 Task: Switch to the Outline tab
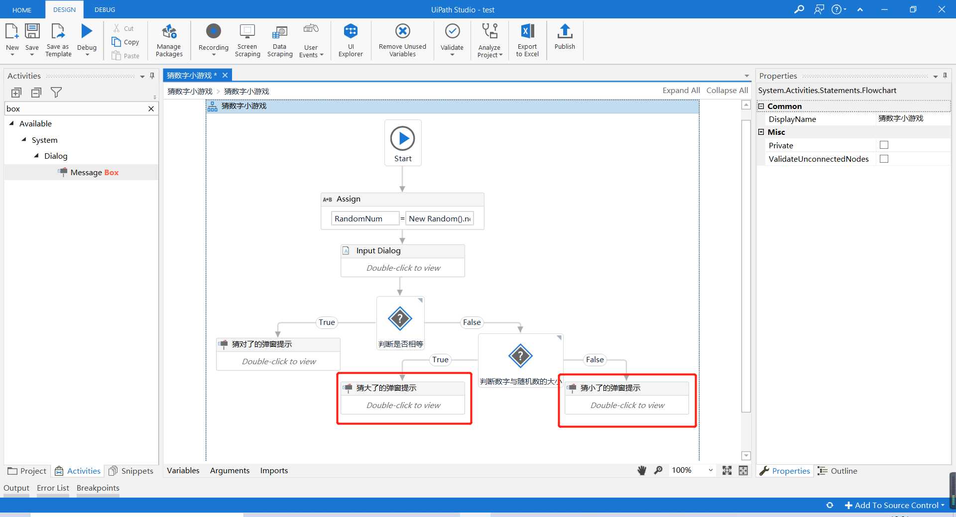pos(838,471)
